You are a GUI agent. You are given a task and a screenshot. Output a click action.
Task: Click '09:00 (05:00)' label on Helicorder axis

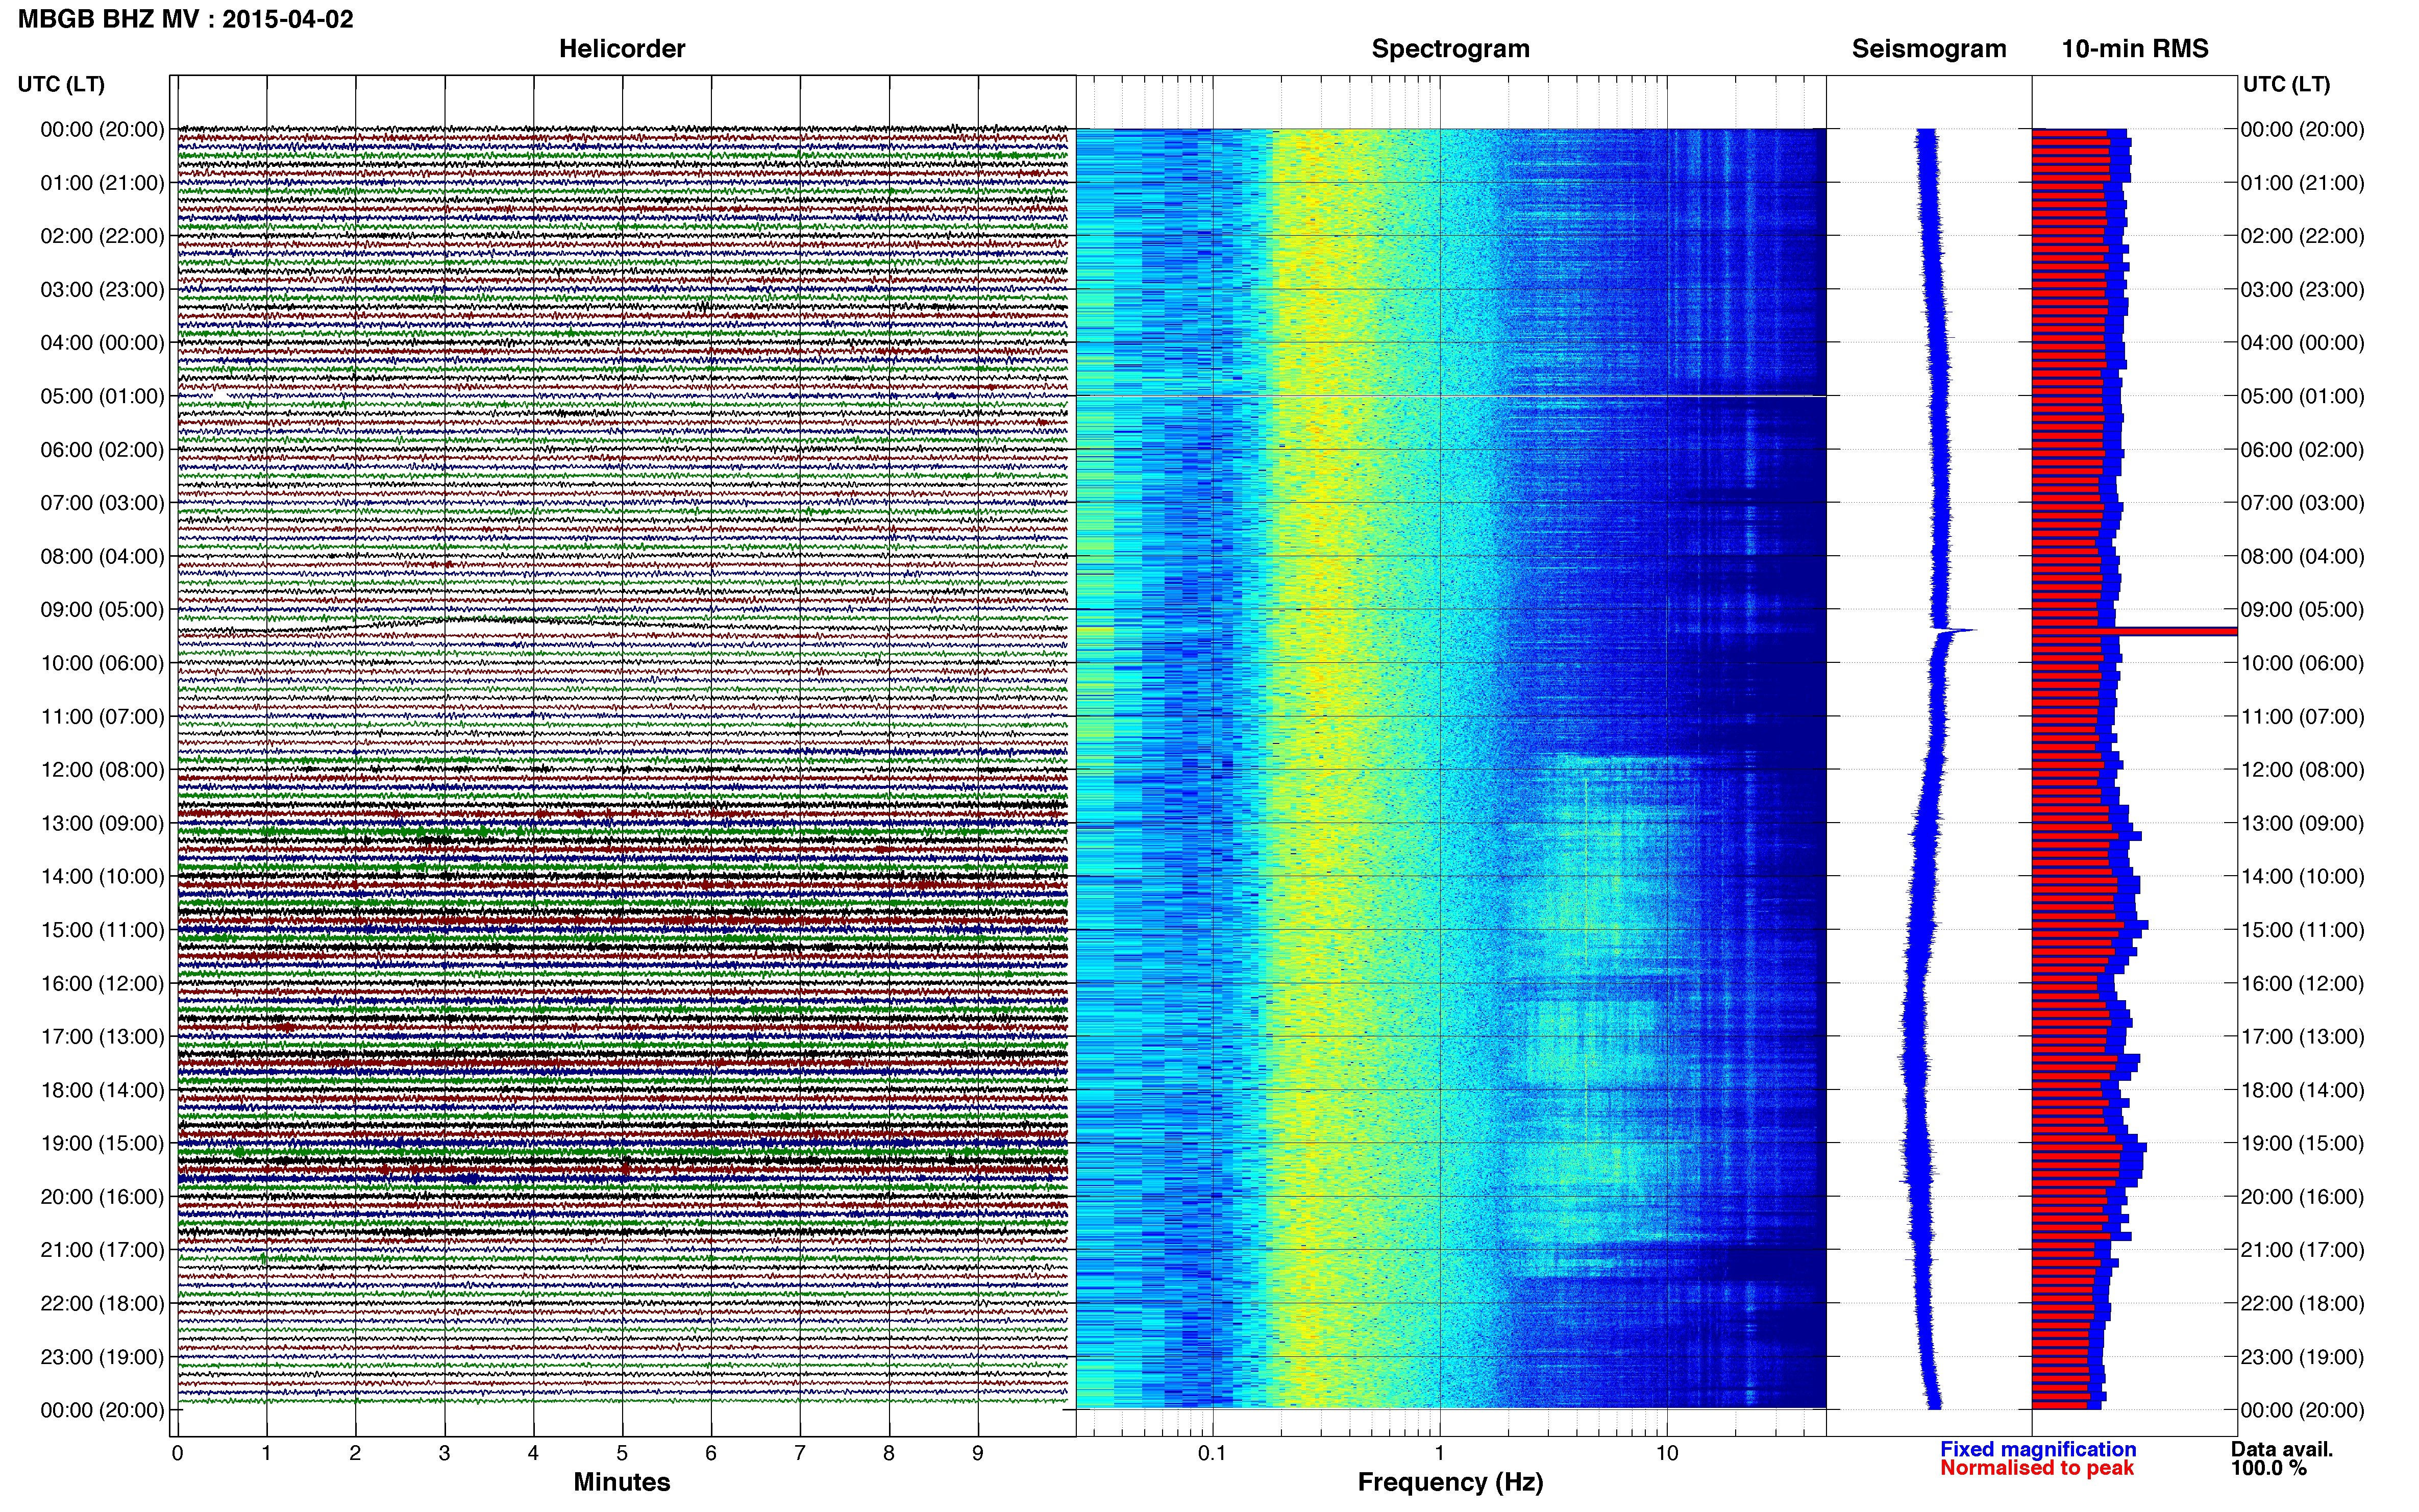point(102,610)
